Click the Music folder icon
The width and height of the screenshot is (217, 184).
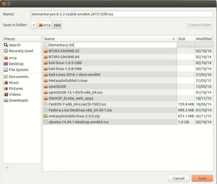pyautogui.click(x=6, y=83)
